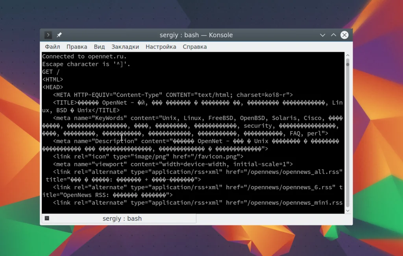Click the 'name="viewport"' text

[100, 164]
